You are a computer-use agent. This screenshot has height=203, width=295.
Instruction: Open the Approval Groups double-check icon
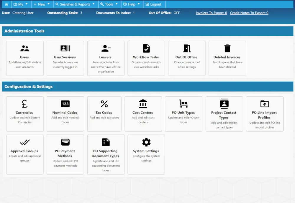[x=25, y=142]
